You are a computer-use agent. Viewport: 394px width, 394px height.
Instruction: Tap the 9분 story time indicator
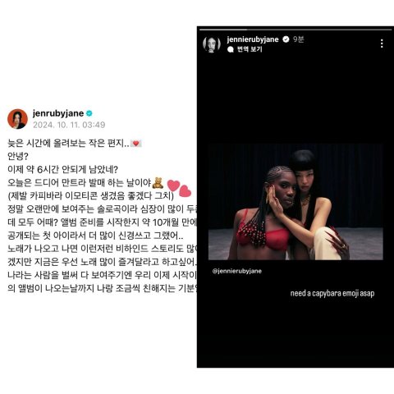[299, 39]
